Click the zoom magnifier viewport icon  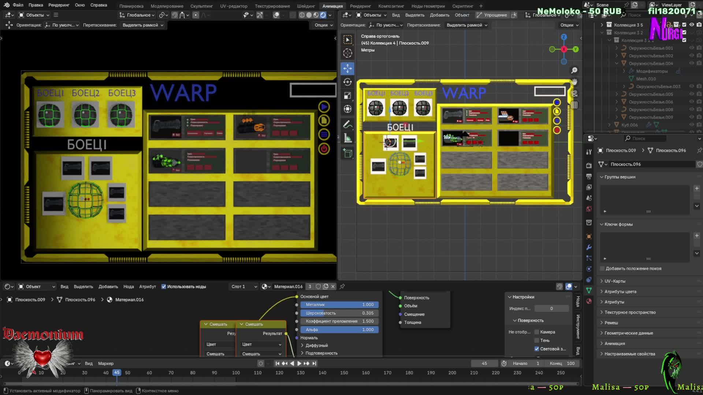(x=574, y=70)
